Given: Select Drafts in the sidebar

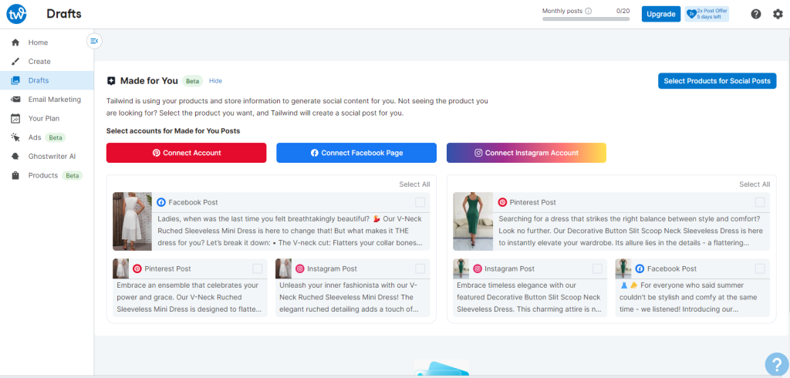Looking at the screenshot, I should tap(47, 81).
